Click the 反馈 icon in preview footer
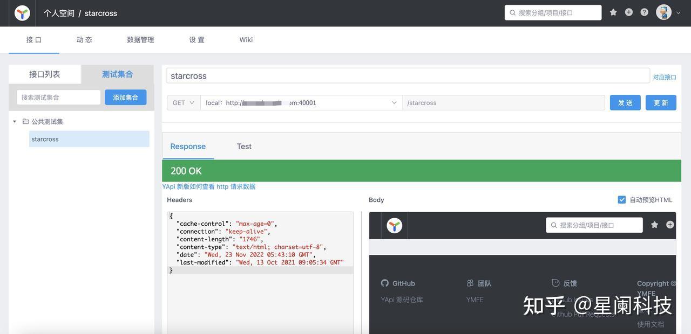 point(555,283)
